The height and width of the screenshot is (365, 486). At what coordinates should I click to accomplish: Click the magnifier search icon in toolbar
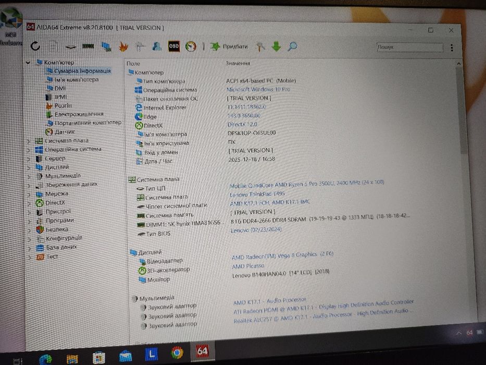click(292, 46)
